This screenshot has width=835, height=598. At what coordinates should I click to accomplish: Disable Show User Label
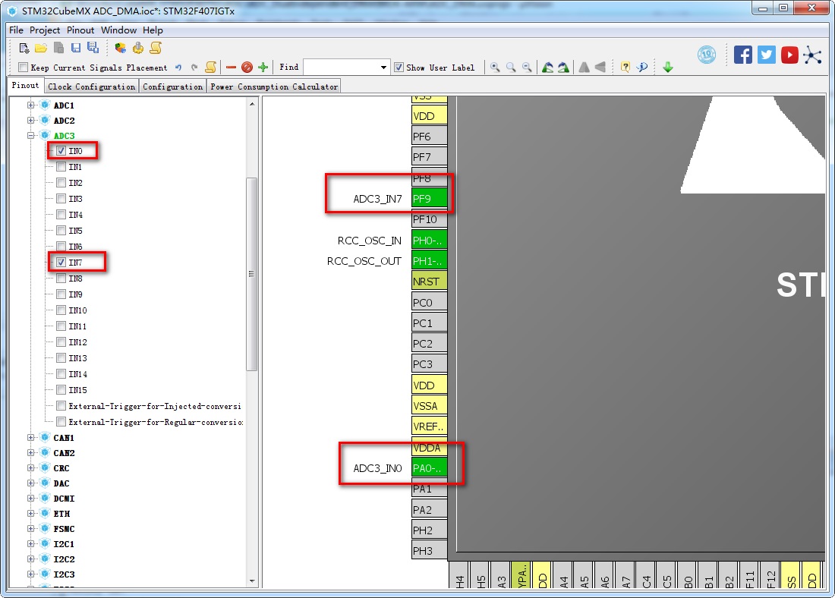point(399,67)
